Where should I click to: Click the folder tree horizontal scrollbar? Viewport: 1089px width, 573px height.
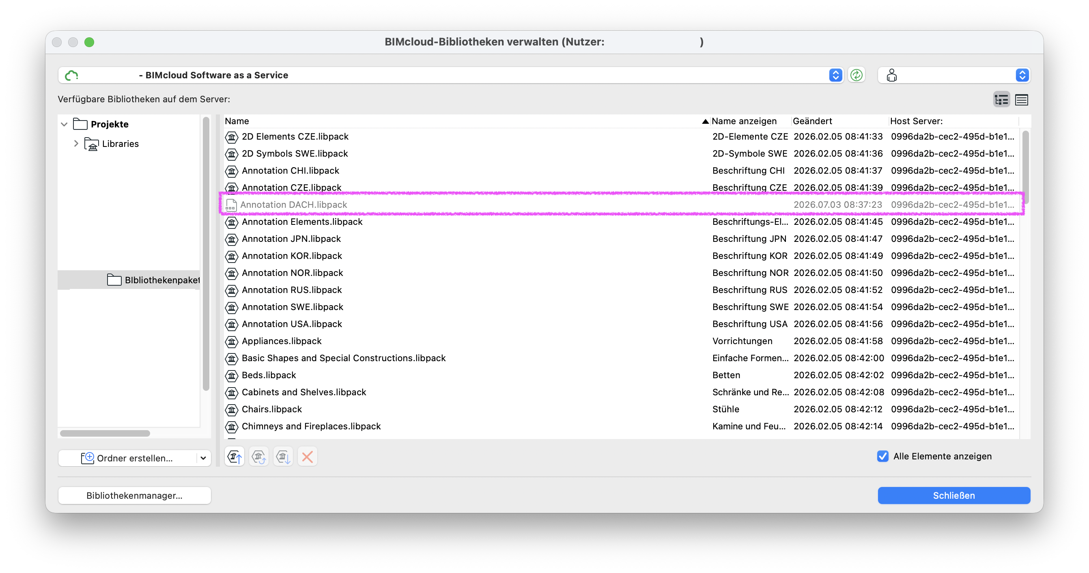pos(105,433)
